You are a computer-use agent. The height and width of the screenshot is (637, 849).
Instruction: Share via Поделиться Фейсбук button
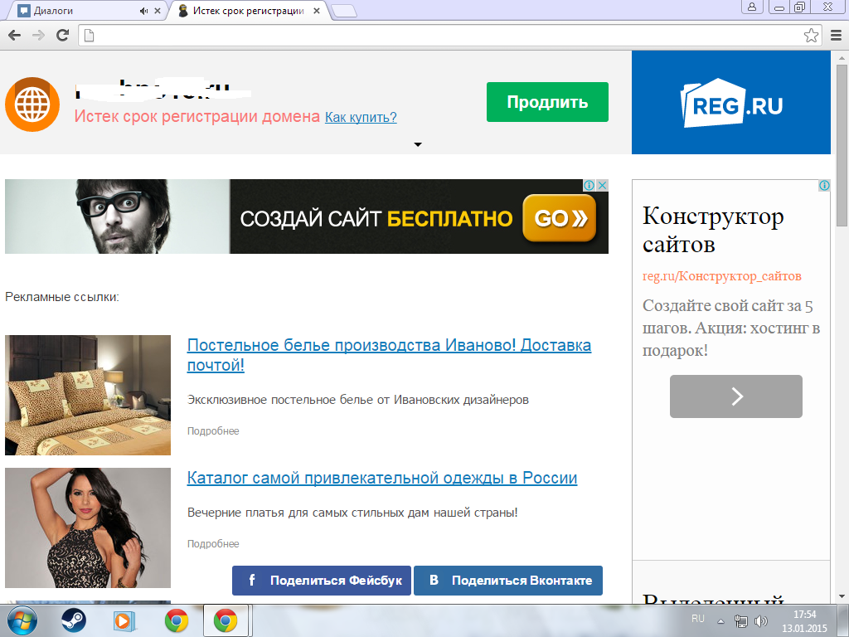(x=322, y=581)
